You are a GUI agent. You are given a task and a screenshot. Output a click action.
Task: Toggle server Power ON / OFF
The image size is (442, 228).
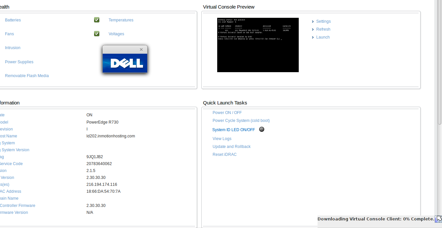[227, 113]
